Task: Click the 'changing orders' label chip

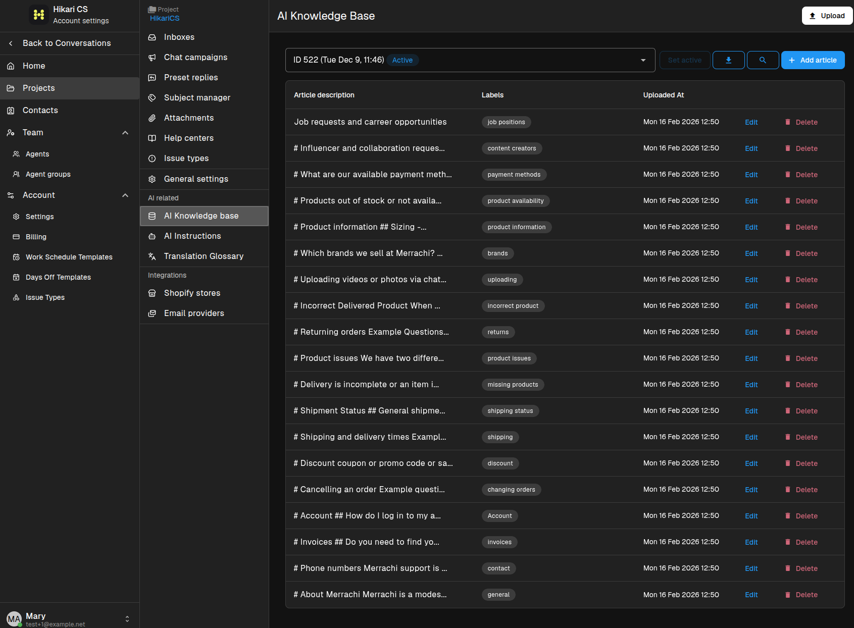Action: click(x=511, y=490)
